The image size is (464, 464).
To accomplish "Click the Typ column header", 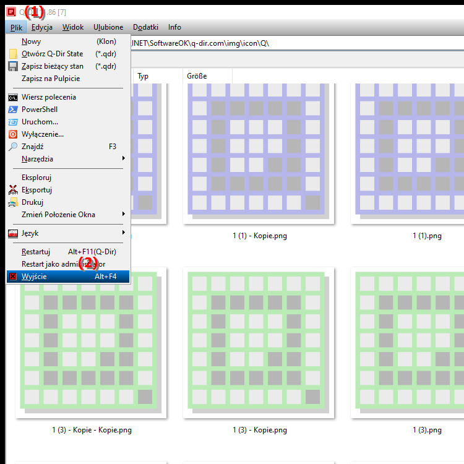I will click(158, 76).
